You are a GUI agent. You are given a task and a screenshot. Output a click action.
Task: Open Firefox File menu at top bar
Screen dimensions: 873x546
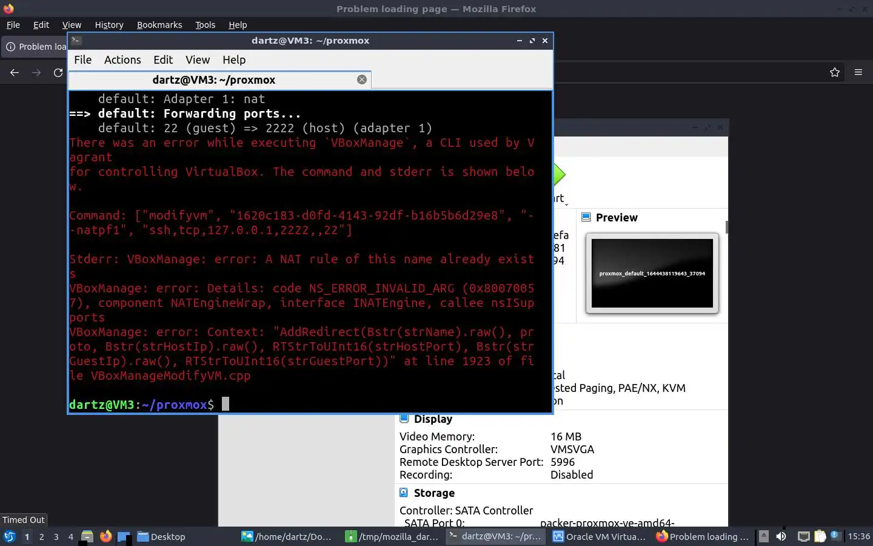[x=13, y=25]
